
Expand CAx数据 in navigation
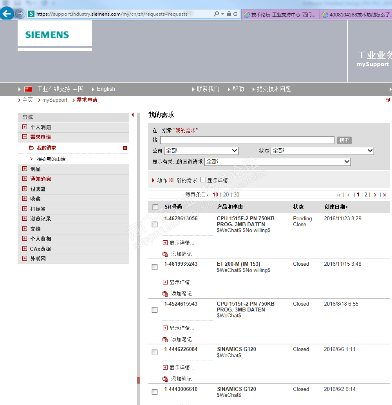pos(25,248)
